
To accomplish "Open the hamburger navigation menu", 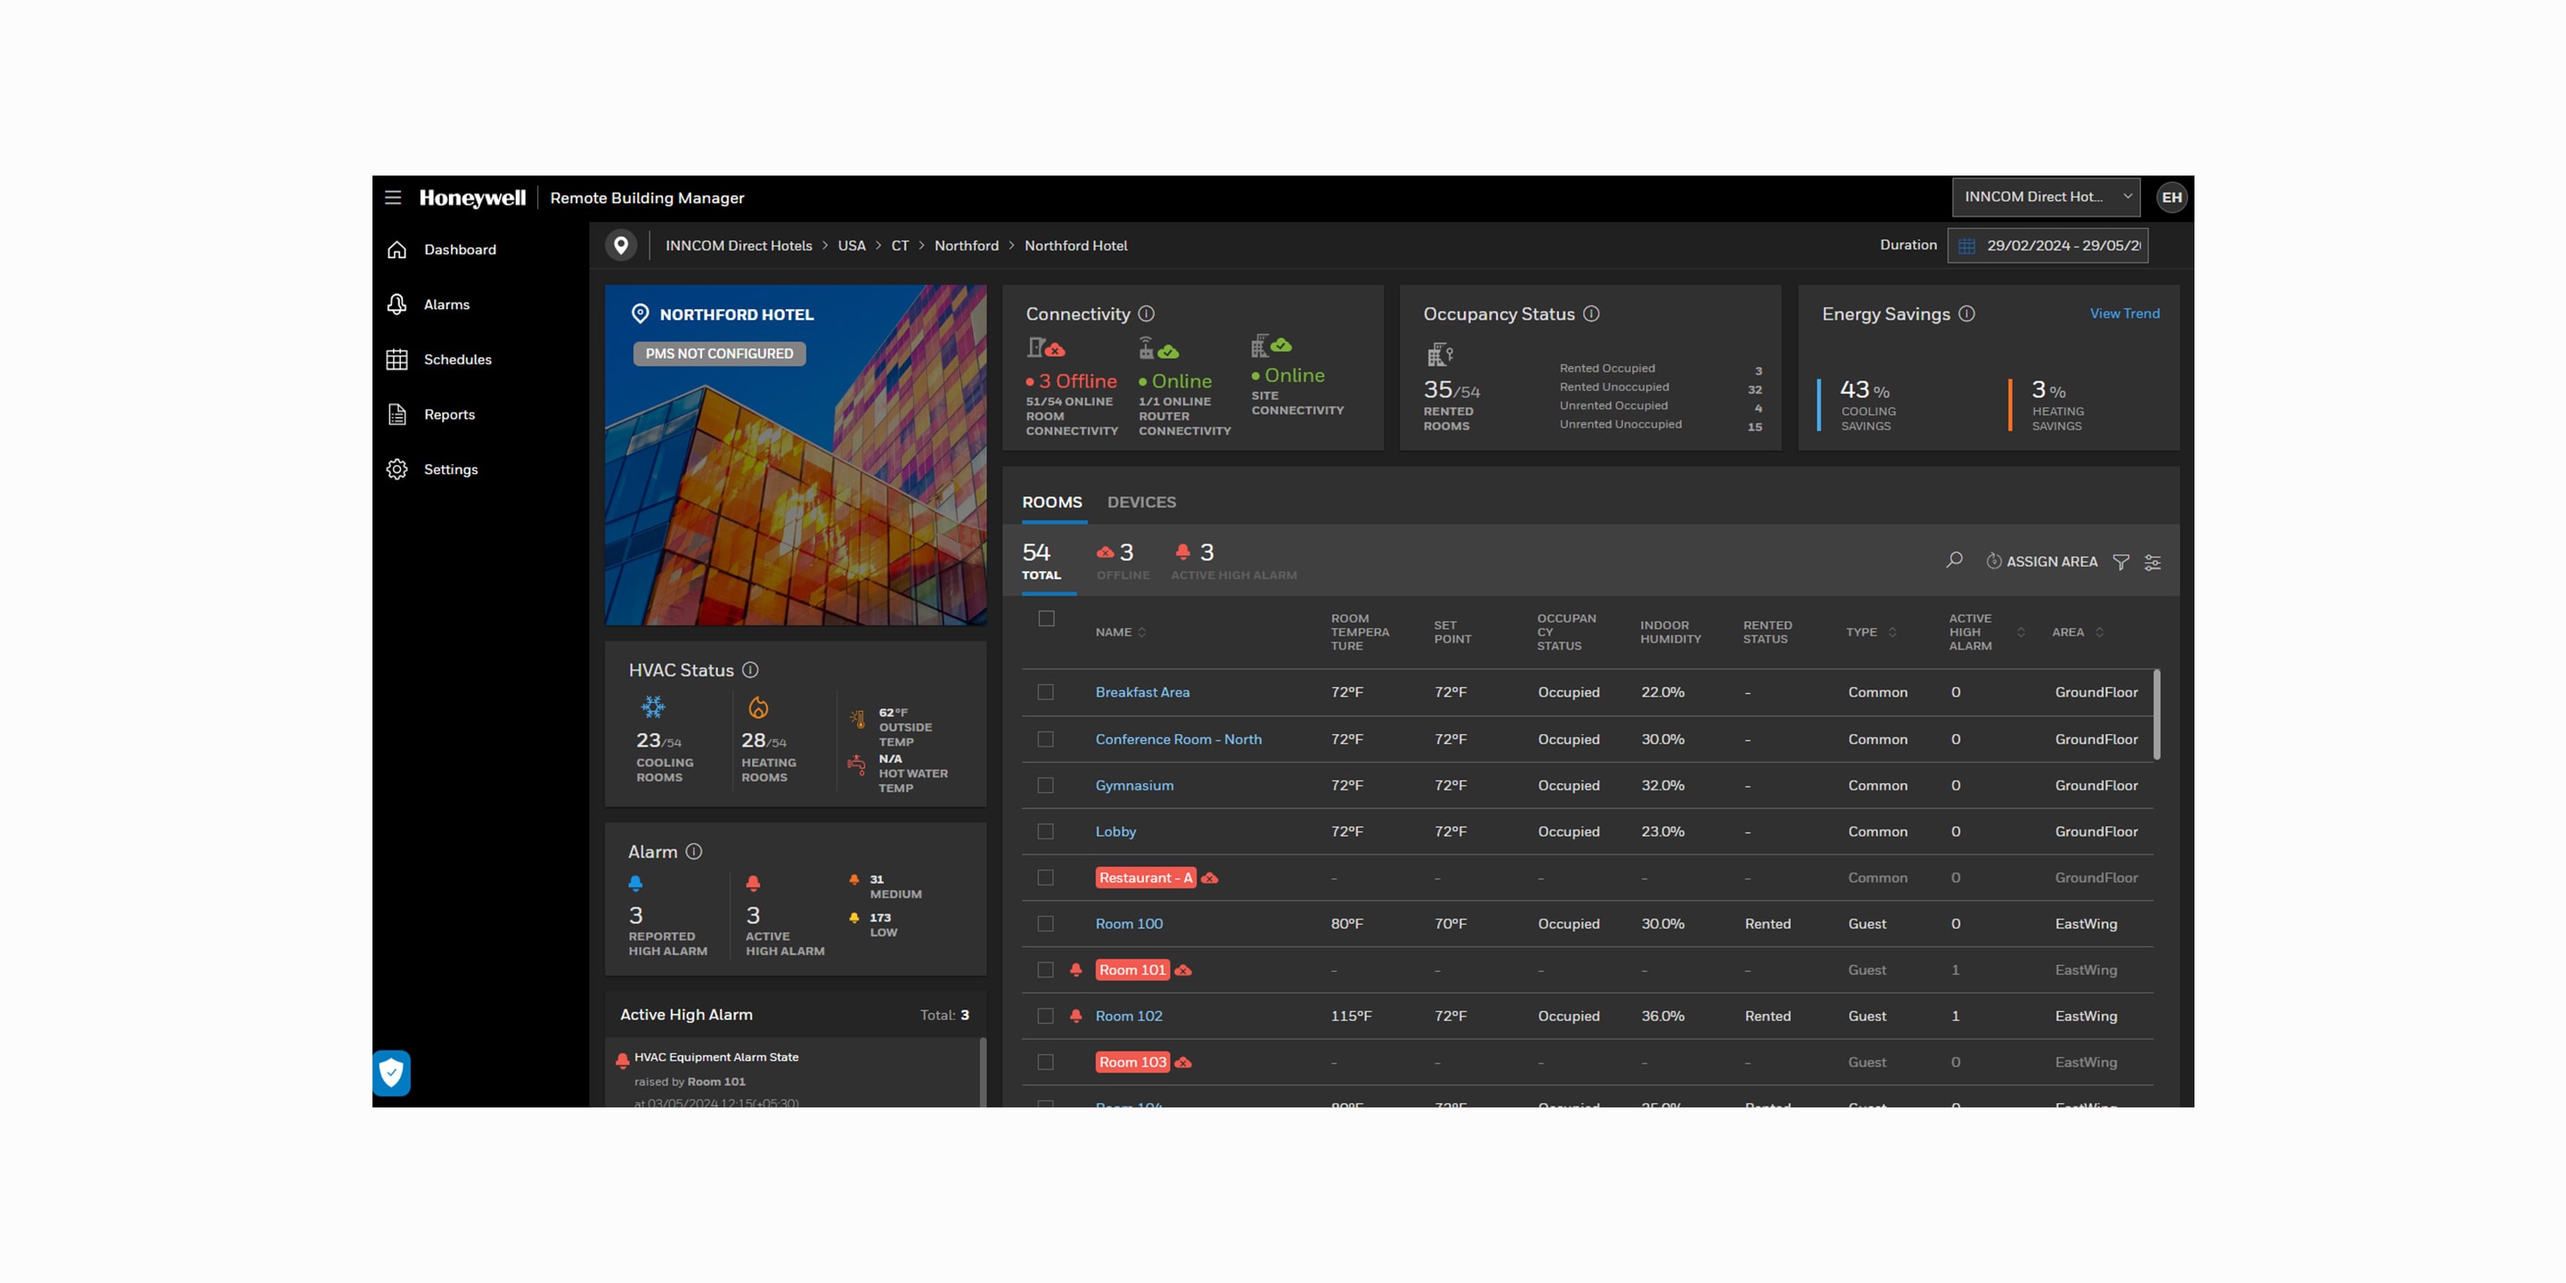I will click(392, 197).
